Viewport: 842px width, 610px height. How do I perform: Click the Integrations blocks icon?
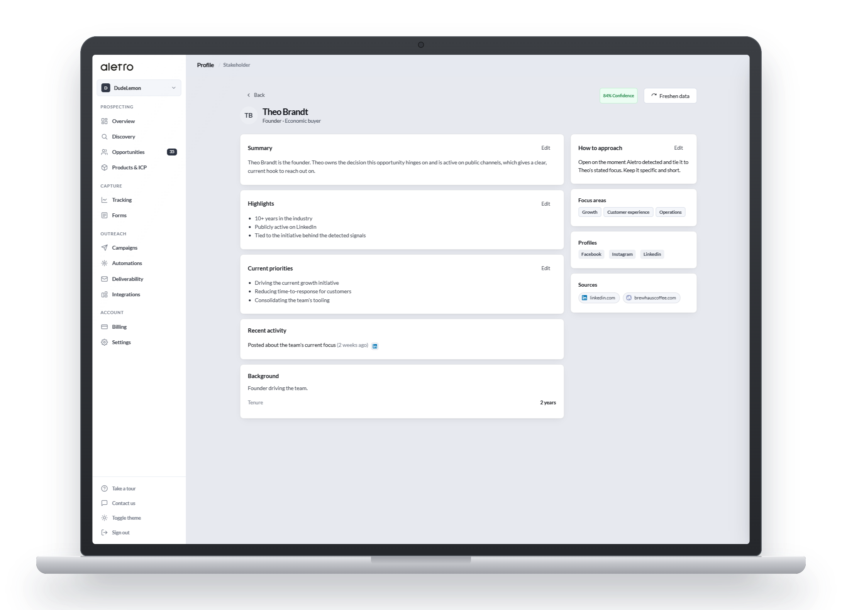pos(104,294)
